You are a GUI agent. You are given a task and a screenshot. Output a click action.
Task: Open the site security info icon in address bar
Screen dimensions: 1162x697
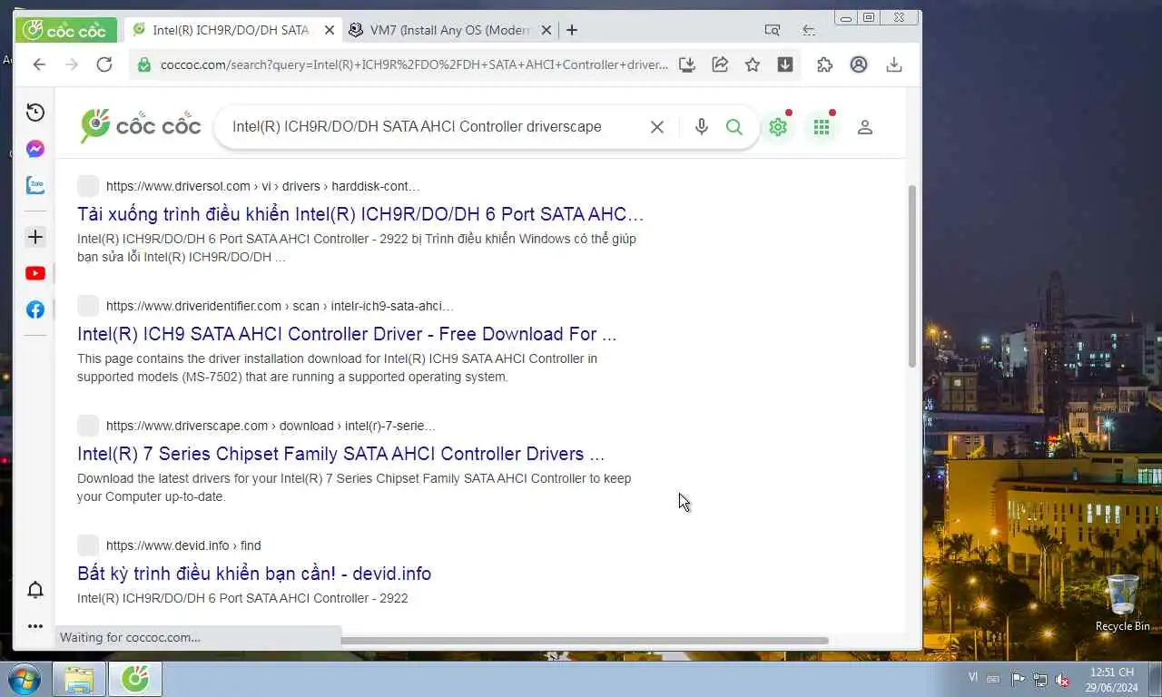[143, 64]
